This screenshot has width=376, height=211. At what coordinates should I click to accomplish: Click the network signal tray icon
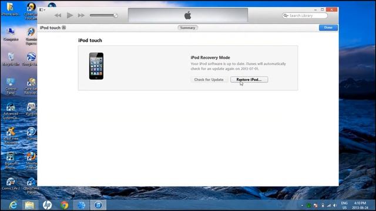coord(329,205)
